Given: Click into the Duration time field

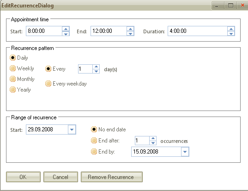Looking at the screenshot, I should point(198,31).
